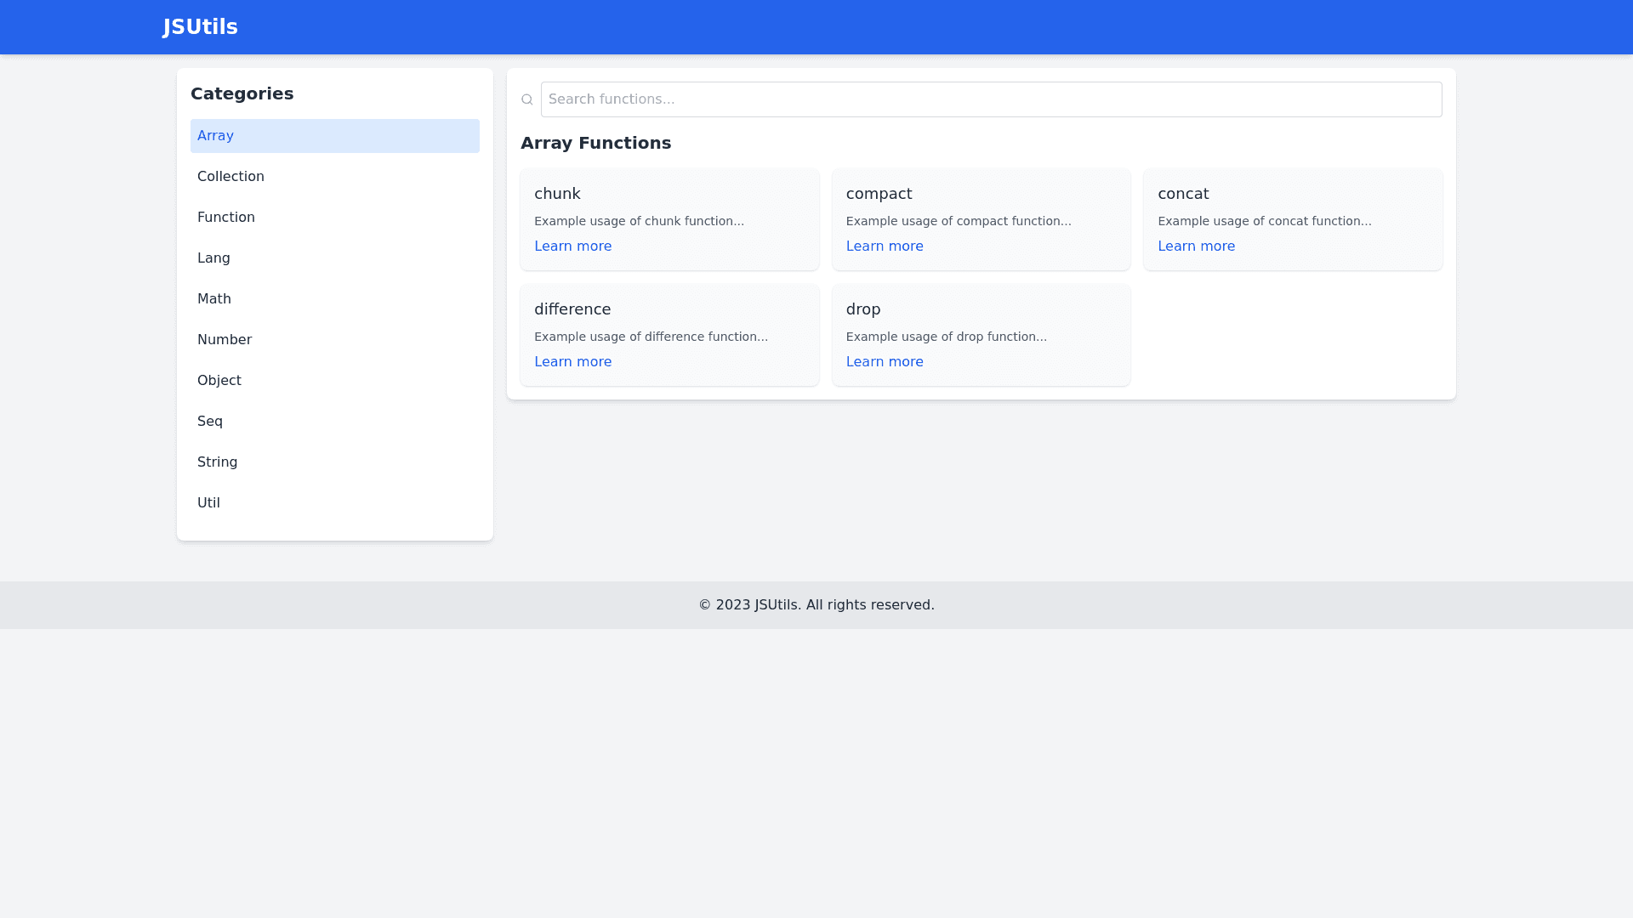Viewport: 1633px width, 918px height.
Task: Open the Object category
Action: pyautogui.click(x=334, y=381)
